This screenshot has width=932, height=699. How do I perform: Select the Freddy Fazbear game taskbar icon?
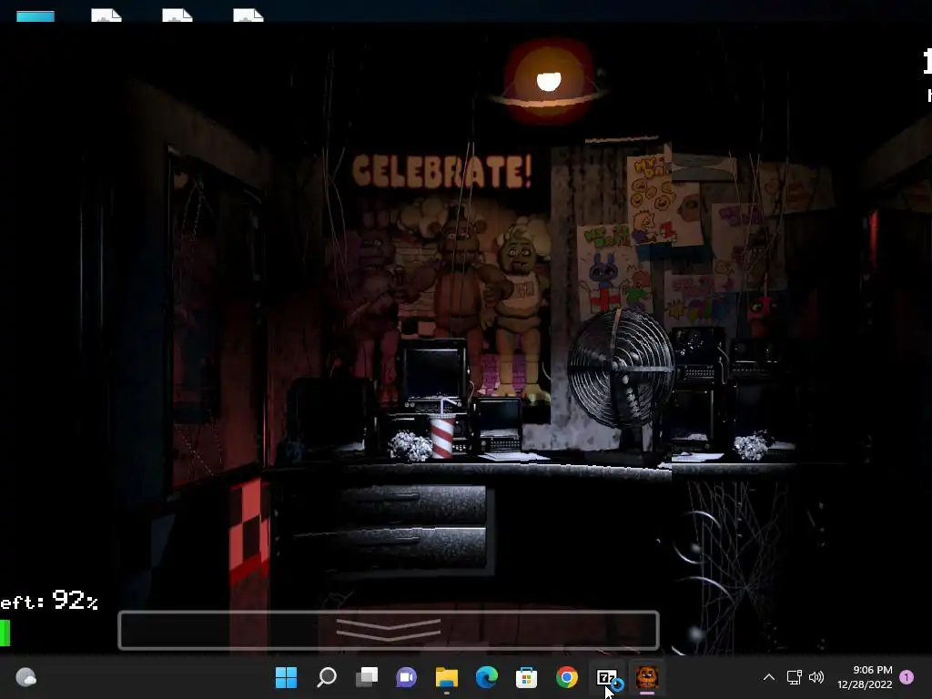coord(647,677)
